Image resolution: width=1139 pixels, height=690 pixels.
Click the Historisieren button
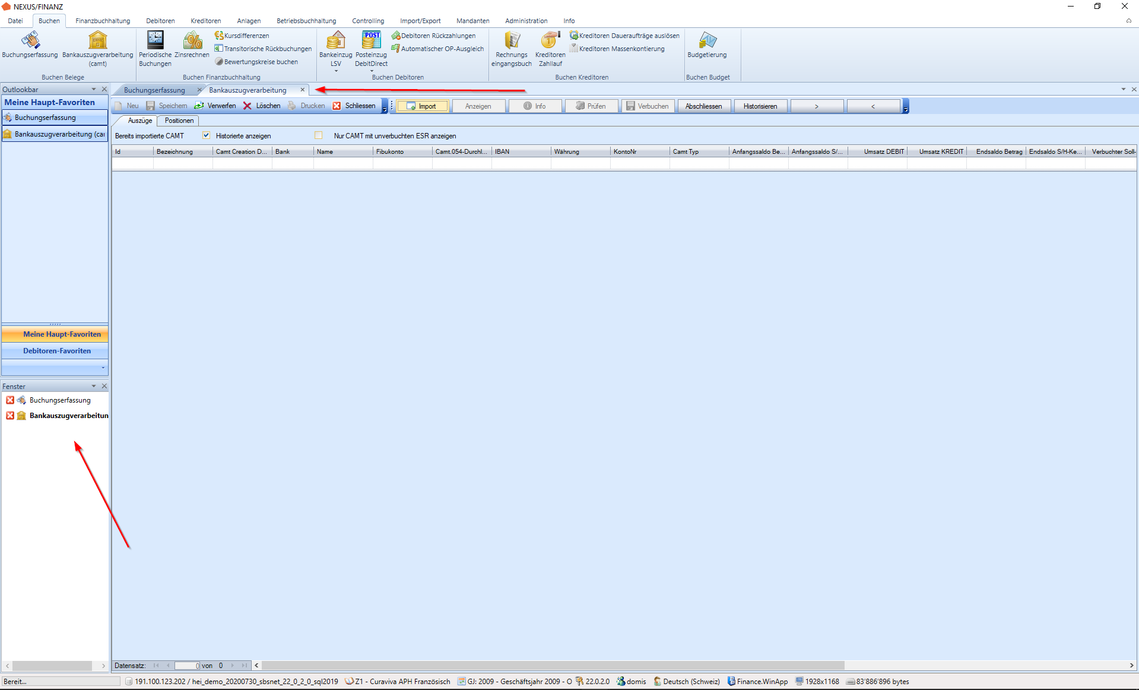tap(760, 106)
